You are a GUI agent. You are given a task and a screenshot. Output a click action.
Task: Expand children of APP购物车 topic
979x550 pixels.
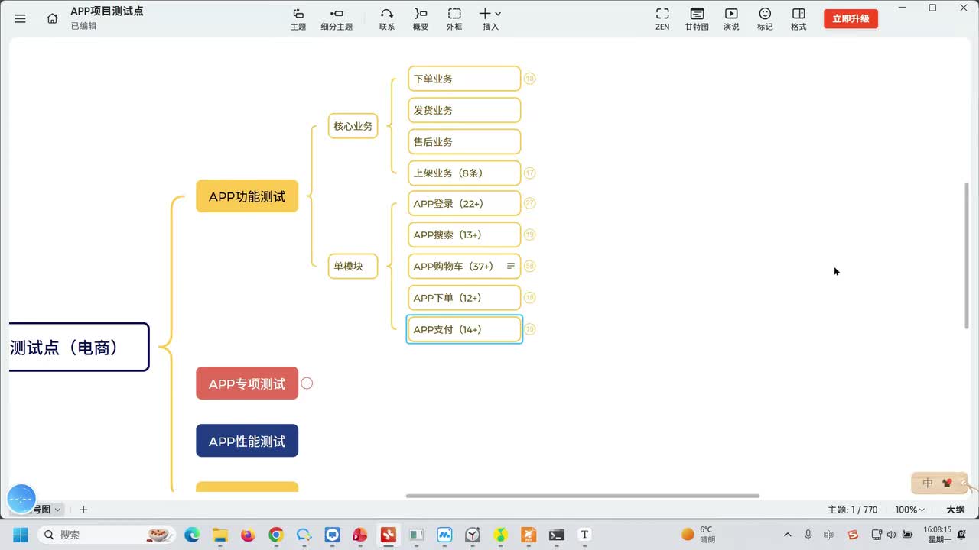pos(529,266)
